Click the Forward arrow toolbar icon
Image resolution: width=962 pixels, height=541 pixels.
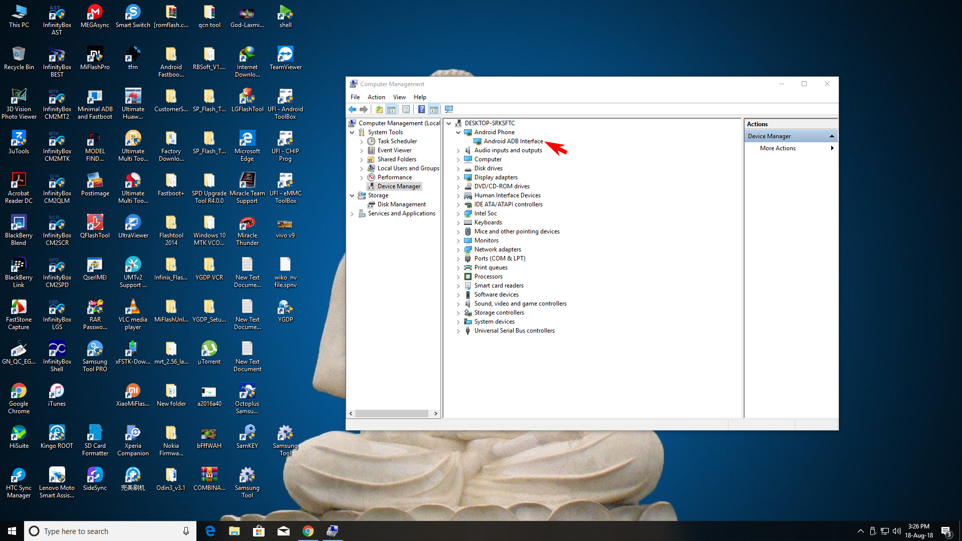pos(364,109)
